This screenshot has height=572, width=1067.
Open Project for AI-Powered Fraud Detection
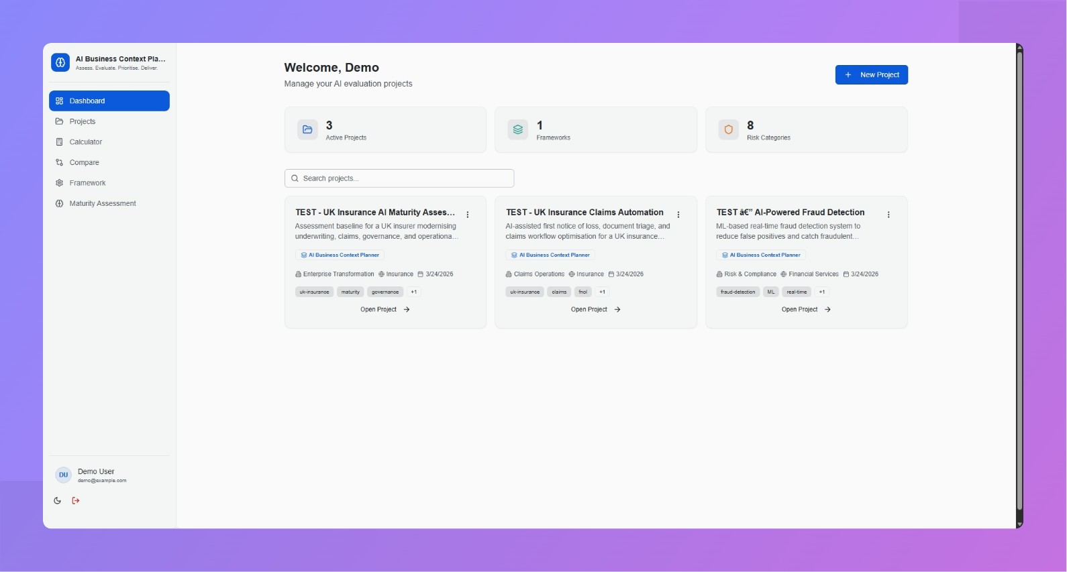[x=806, y=310]
